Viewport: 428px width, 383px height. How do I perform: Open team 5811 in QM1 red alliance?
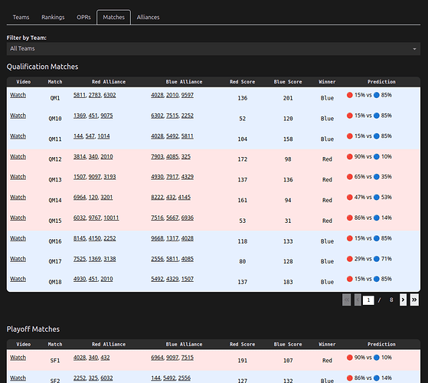click(80, 95)
